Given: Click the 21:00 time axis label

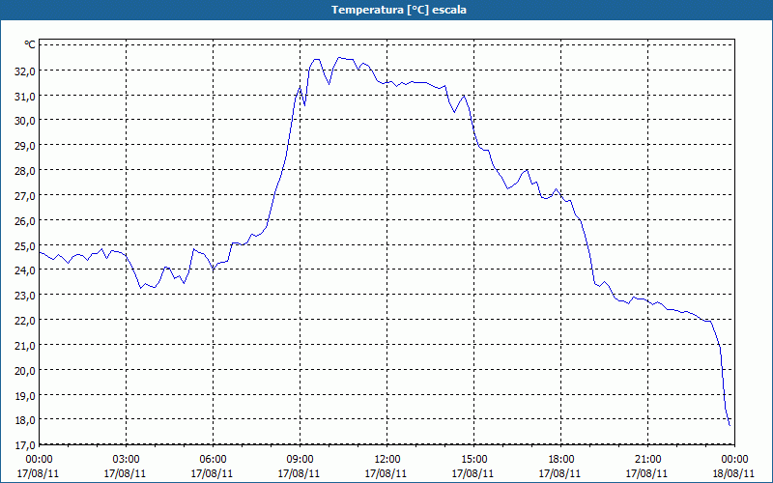Looking at the screenshot, I should coord(647,460).
